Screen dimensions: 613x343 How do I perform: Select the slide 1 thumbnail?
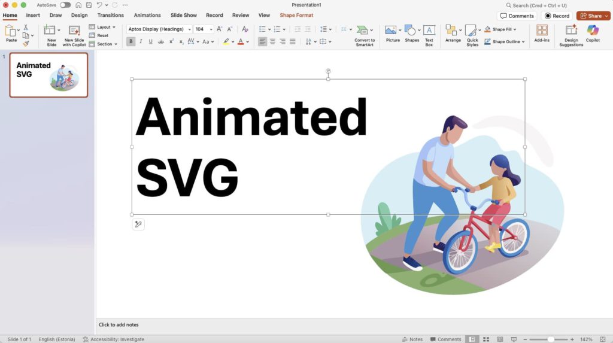pos(48,75)
